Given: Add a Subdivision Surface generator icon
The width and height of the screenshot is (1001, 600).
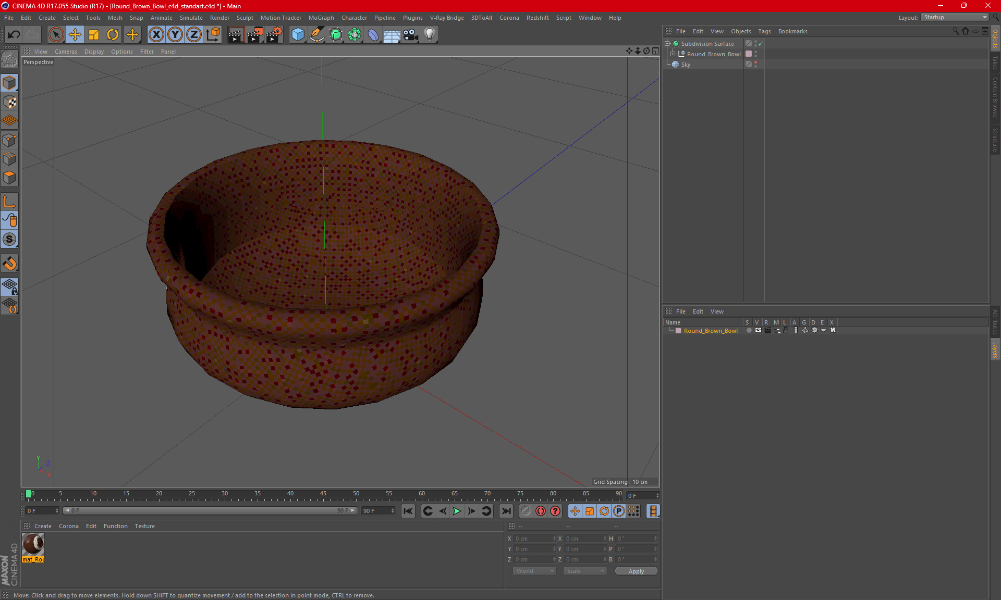Looking at the screenshot, I should coord(336,34).
